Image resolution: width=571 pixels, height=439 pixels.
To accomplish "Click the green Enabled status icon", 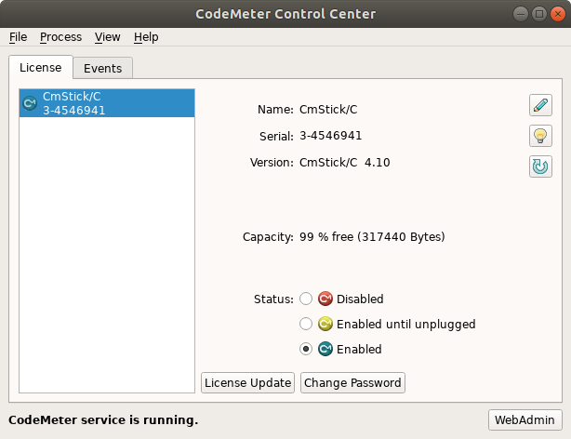I will [325, 350].
